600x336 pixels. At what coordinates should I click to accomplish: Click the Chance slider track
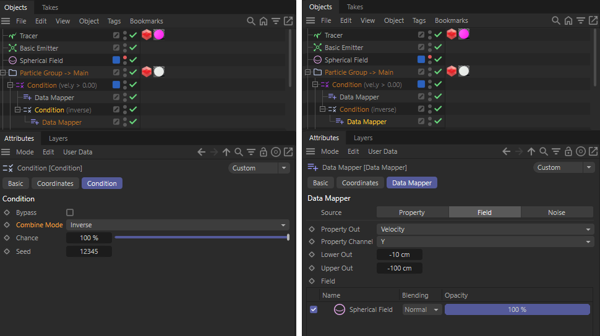202,237
